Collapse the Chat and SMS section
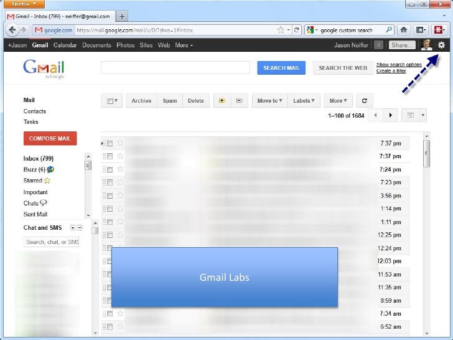The height and width of the screenshot is (340, 453). 80,228
